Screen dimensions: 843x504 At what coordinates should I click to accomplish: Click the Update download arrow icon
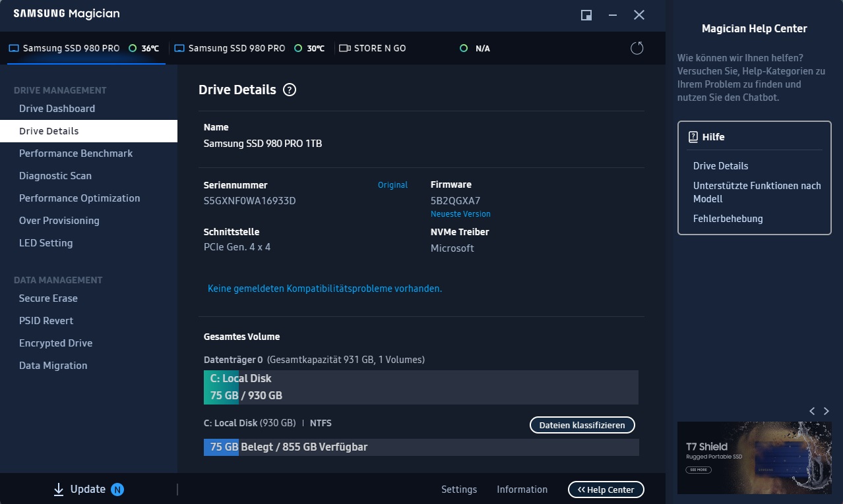[59, 490]
